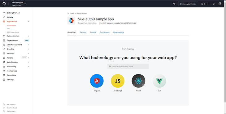Expand the Auth Pipeline section chevron
Screen dimensions: 226x114
tap(28, 62)
